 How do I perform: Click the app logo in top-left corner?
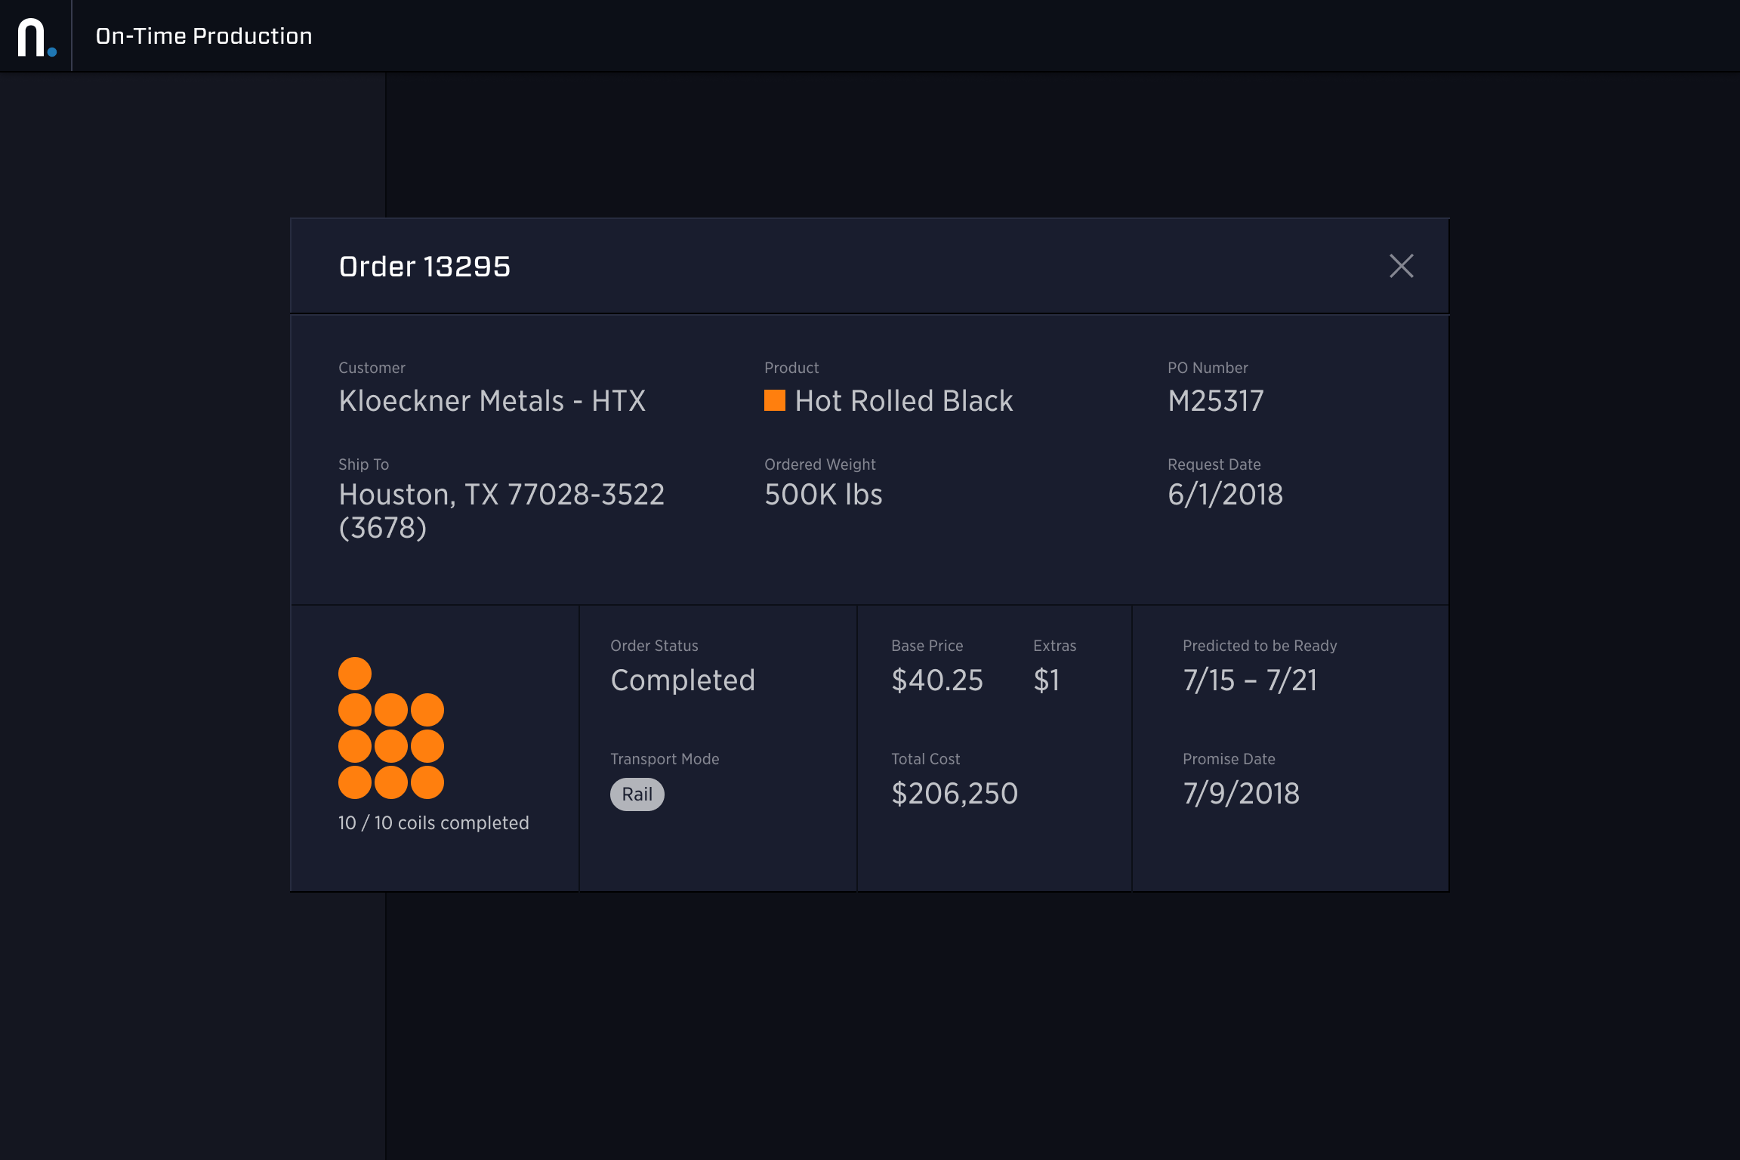click(x=36, y=36)
